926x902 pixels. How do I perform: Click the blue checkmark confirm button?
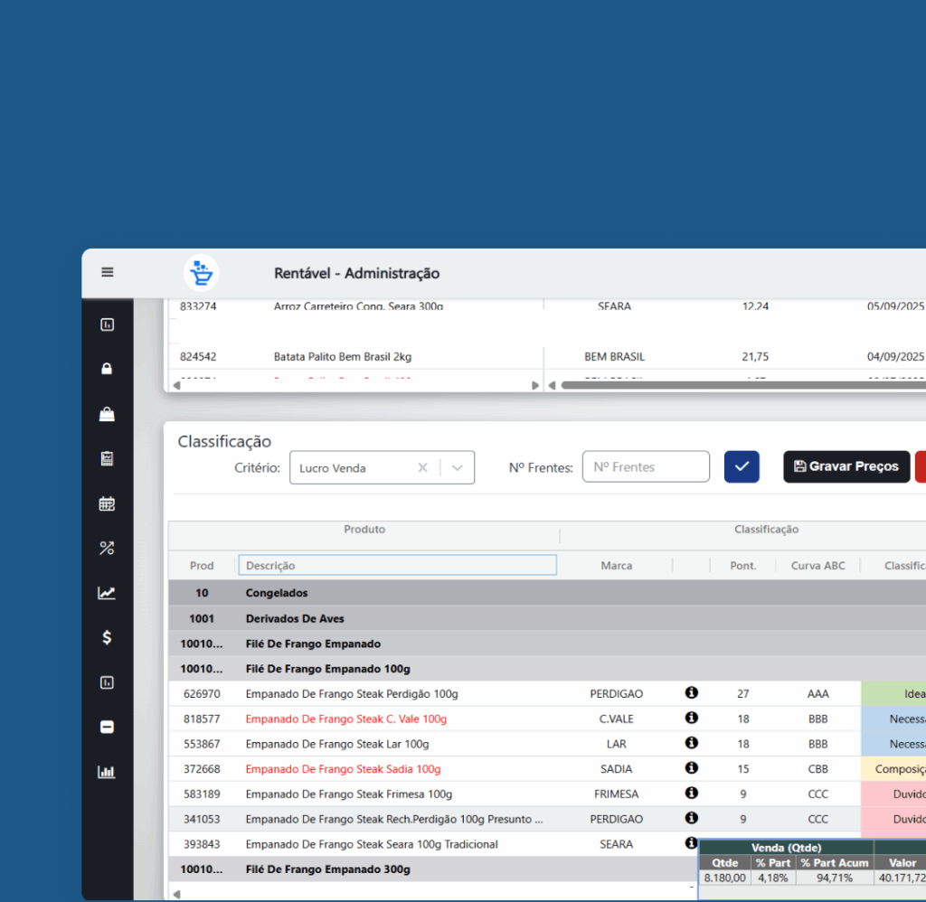(742, 466)
